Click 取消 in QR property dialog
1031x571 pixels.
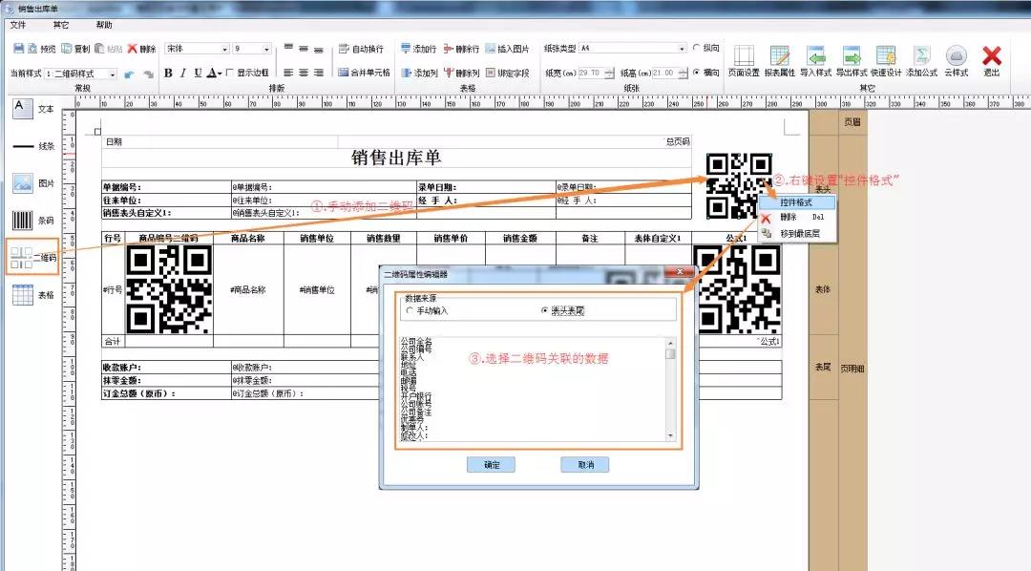(x=585, y=464)
